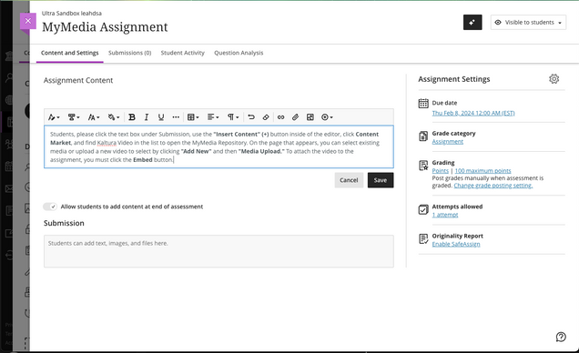The height and width of the screenshot is (353, 579).
Task: Switch to Submissions (0) tab
Action: click(130, 53)
